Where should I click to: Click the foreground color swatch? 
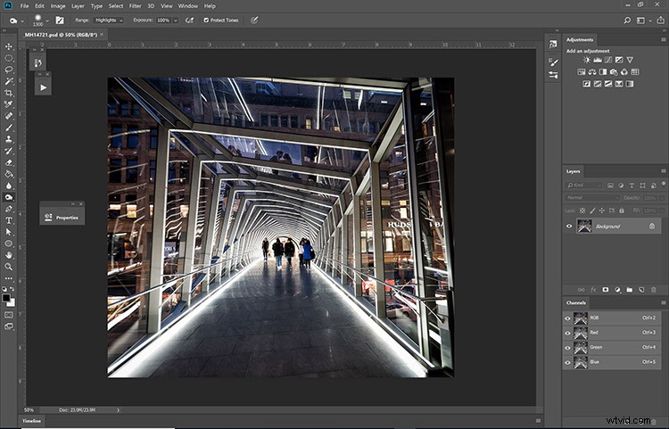[x=6, y=298]
